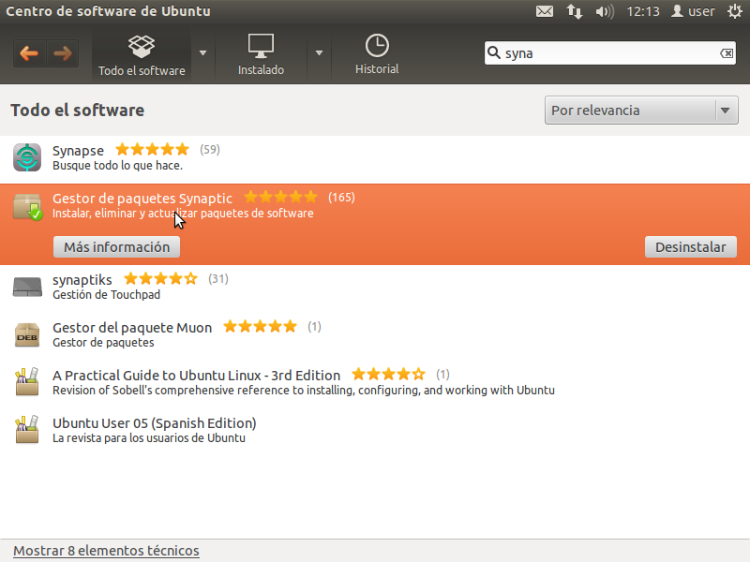Select the Muon DEB package icon
This screenshot has width=750, height=562.
[27, 334]
